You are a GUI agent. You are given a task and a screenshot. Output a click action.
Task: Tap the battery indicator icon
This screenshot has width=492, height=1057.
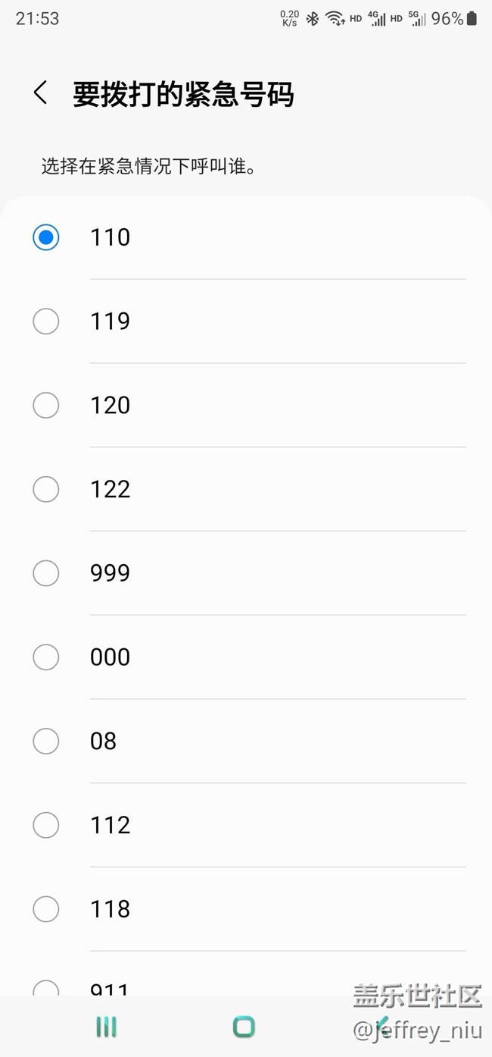click(472, 19)
